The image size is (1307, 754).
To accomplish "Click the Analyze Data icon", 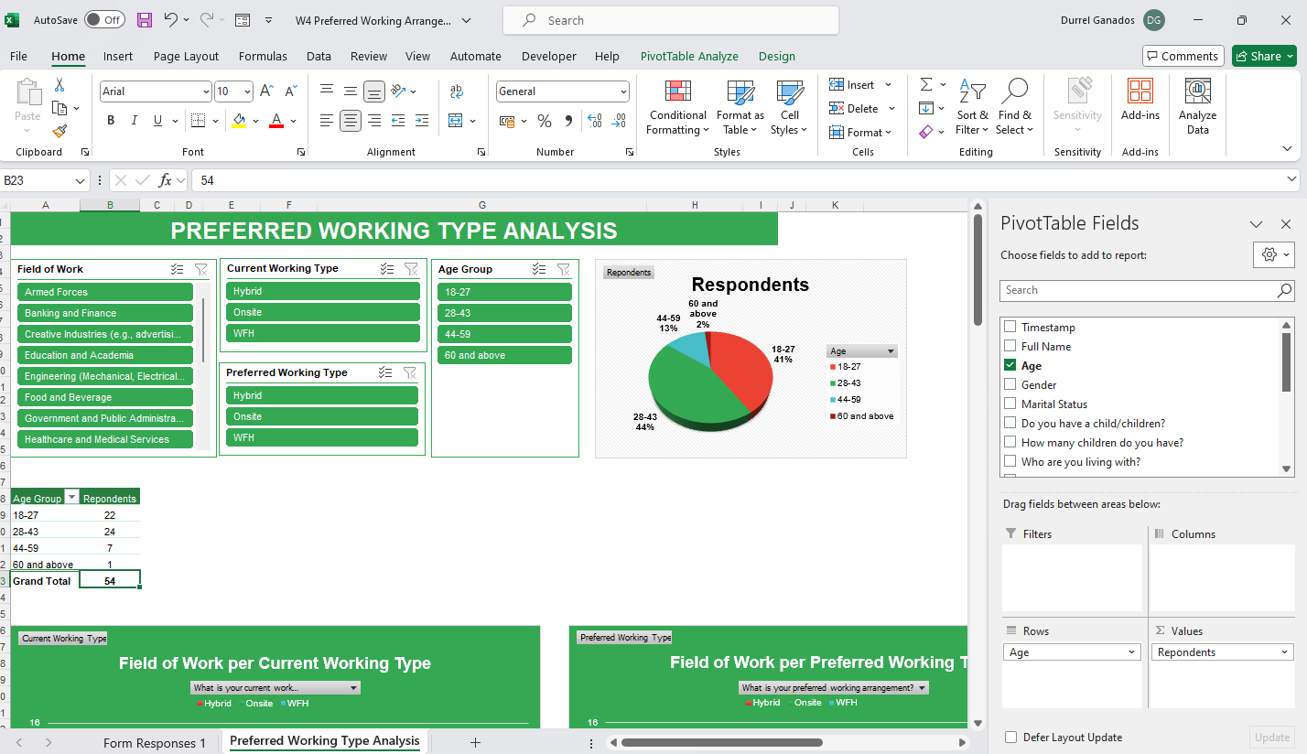I will click(1197, 107).
